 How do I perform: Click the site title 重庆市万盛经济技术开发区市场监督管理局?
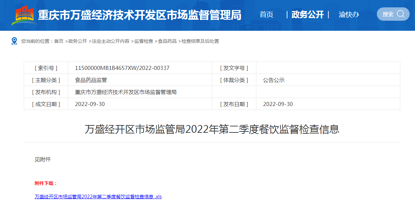pos(140,15)
